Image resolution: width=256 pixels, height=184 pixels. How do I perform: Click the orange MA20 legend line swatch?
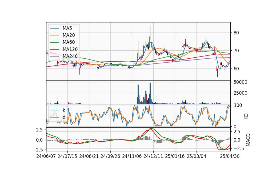54,35
